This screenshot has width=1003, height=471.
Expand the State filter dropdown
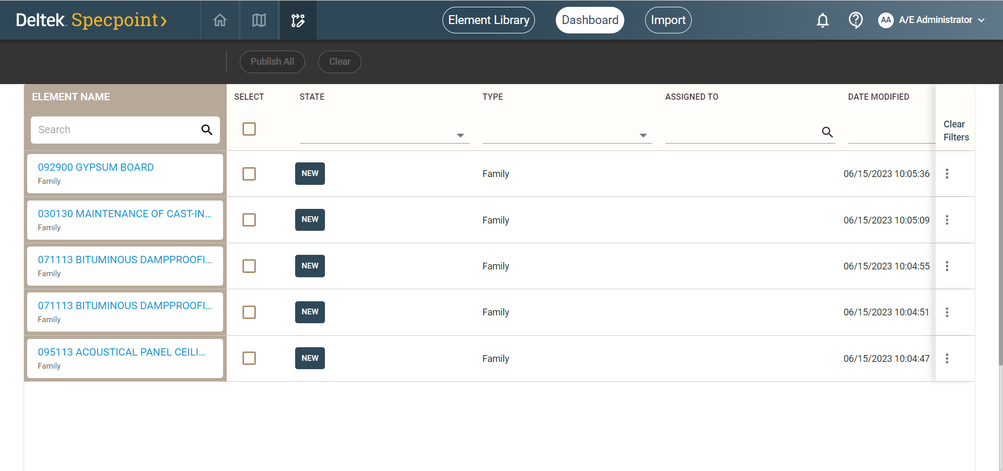point(460,135)
